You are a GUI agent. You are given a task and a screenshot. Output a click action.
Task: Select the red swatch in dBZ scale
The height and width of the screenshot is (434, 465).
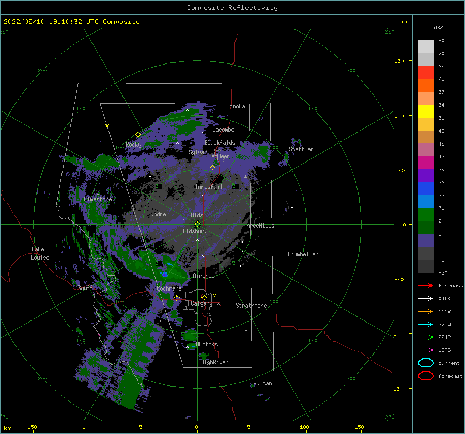point(426,73)
